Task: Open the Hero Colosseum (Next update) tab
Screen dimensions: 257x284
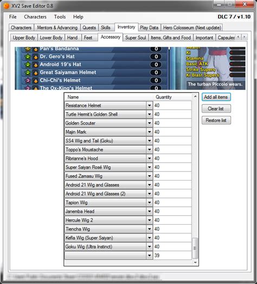Action: [192, 28]
